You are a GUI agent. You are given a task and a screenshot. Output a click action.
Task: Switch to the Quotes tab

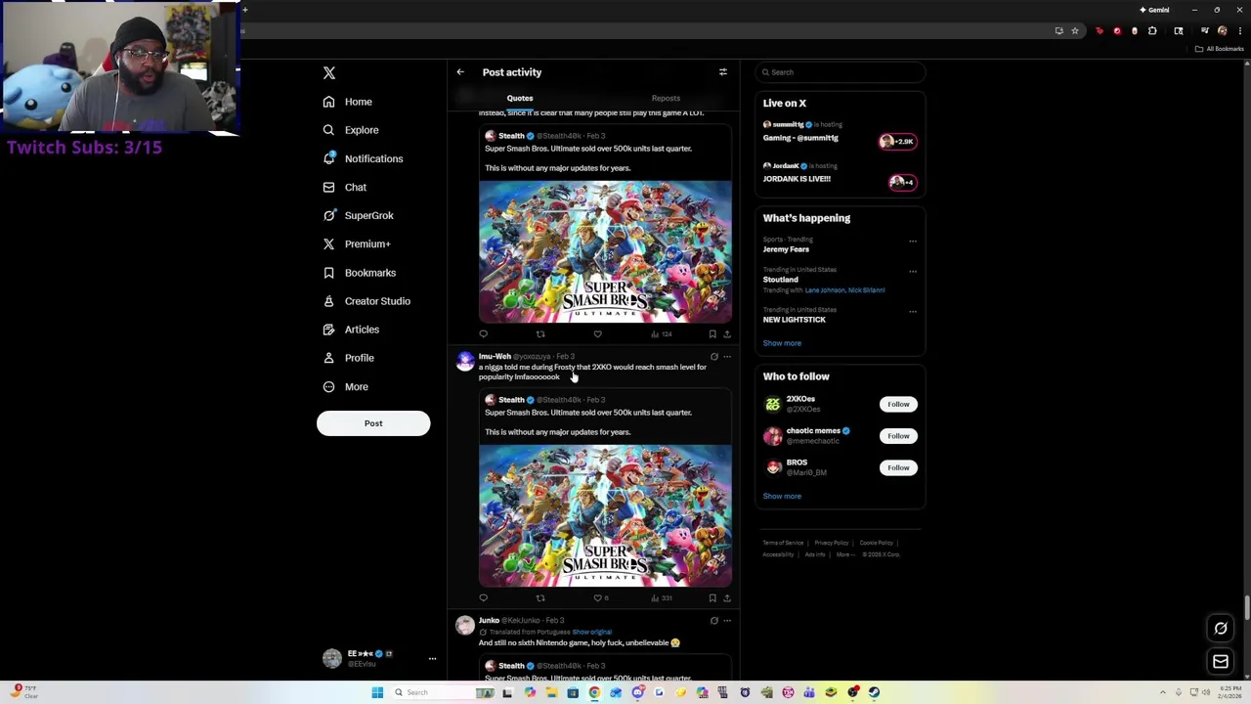click(520, 98)
